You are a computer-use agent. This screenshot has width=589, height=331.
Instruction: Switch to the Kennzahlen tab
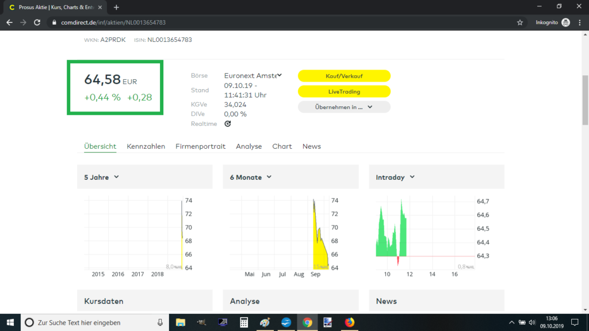click(x=146, y=147)
